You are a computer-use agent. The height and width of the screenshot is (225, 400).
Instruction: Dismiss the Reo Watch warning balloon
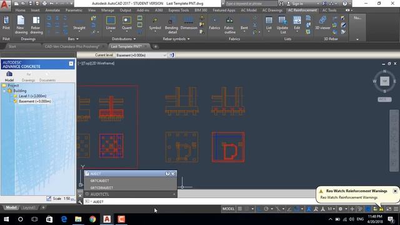[395, 191]
